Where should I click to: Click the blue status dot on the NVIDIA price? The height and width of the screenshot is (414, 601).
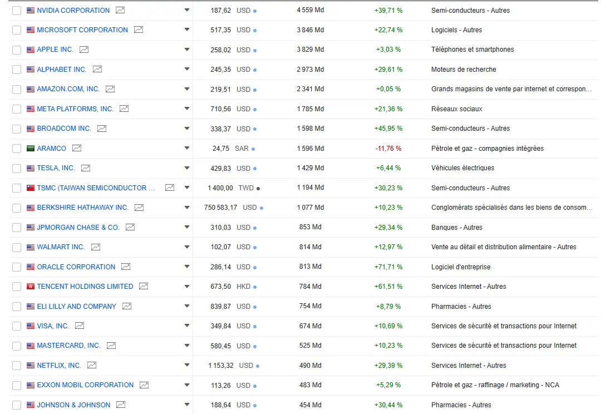[255, 11]
